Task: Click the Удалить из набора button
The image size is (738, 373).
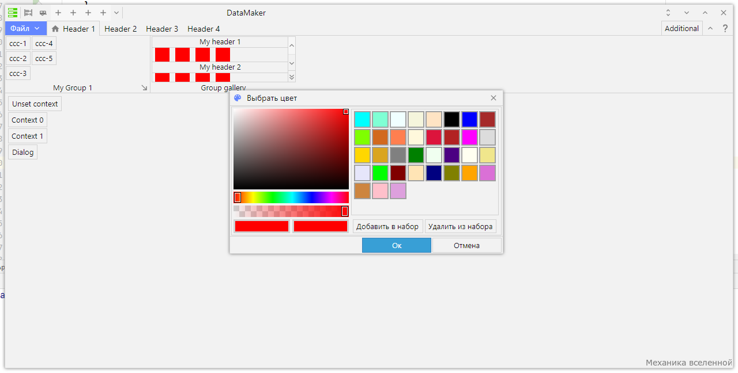Action: point(460,226)
